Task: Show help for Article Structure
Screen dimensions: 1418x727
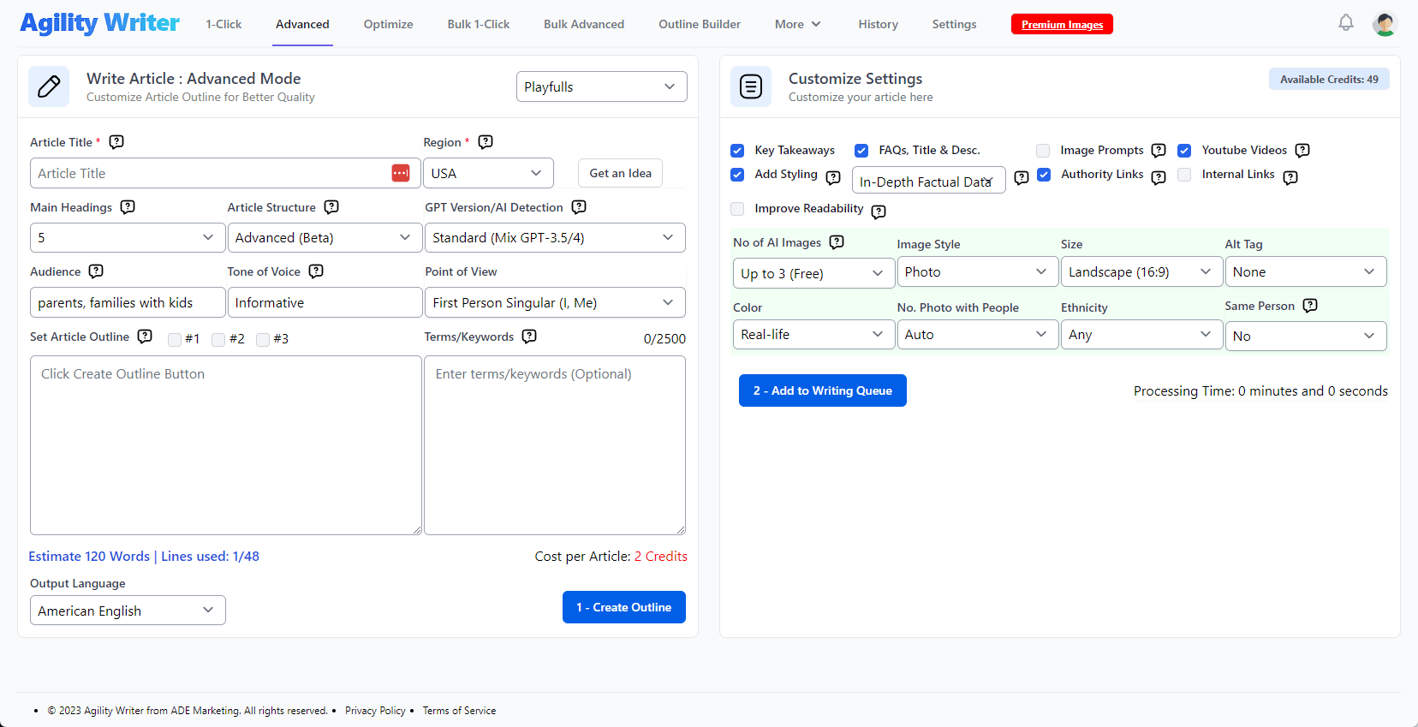Action: click(331, 207)
